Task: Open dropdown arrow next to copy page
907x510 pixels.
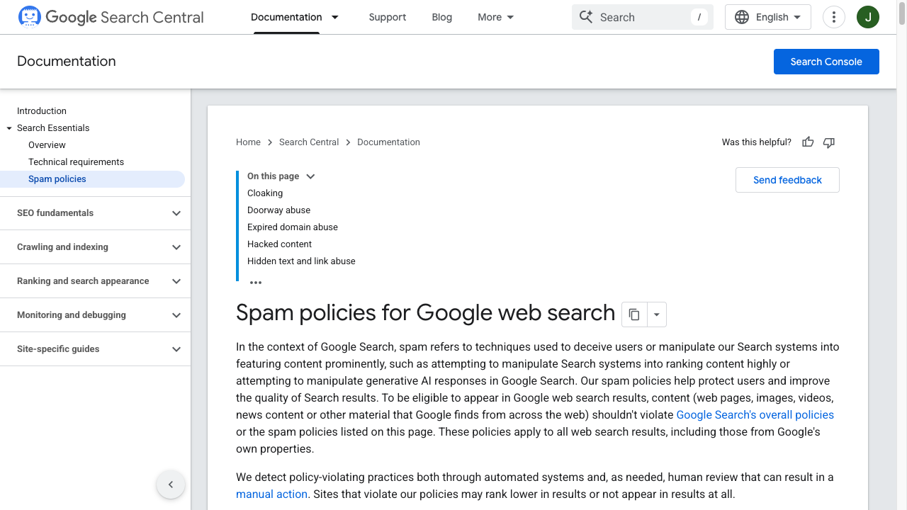Action: click(x=657, y=314)
